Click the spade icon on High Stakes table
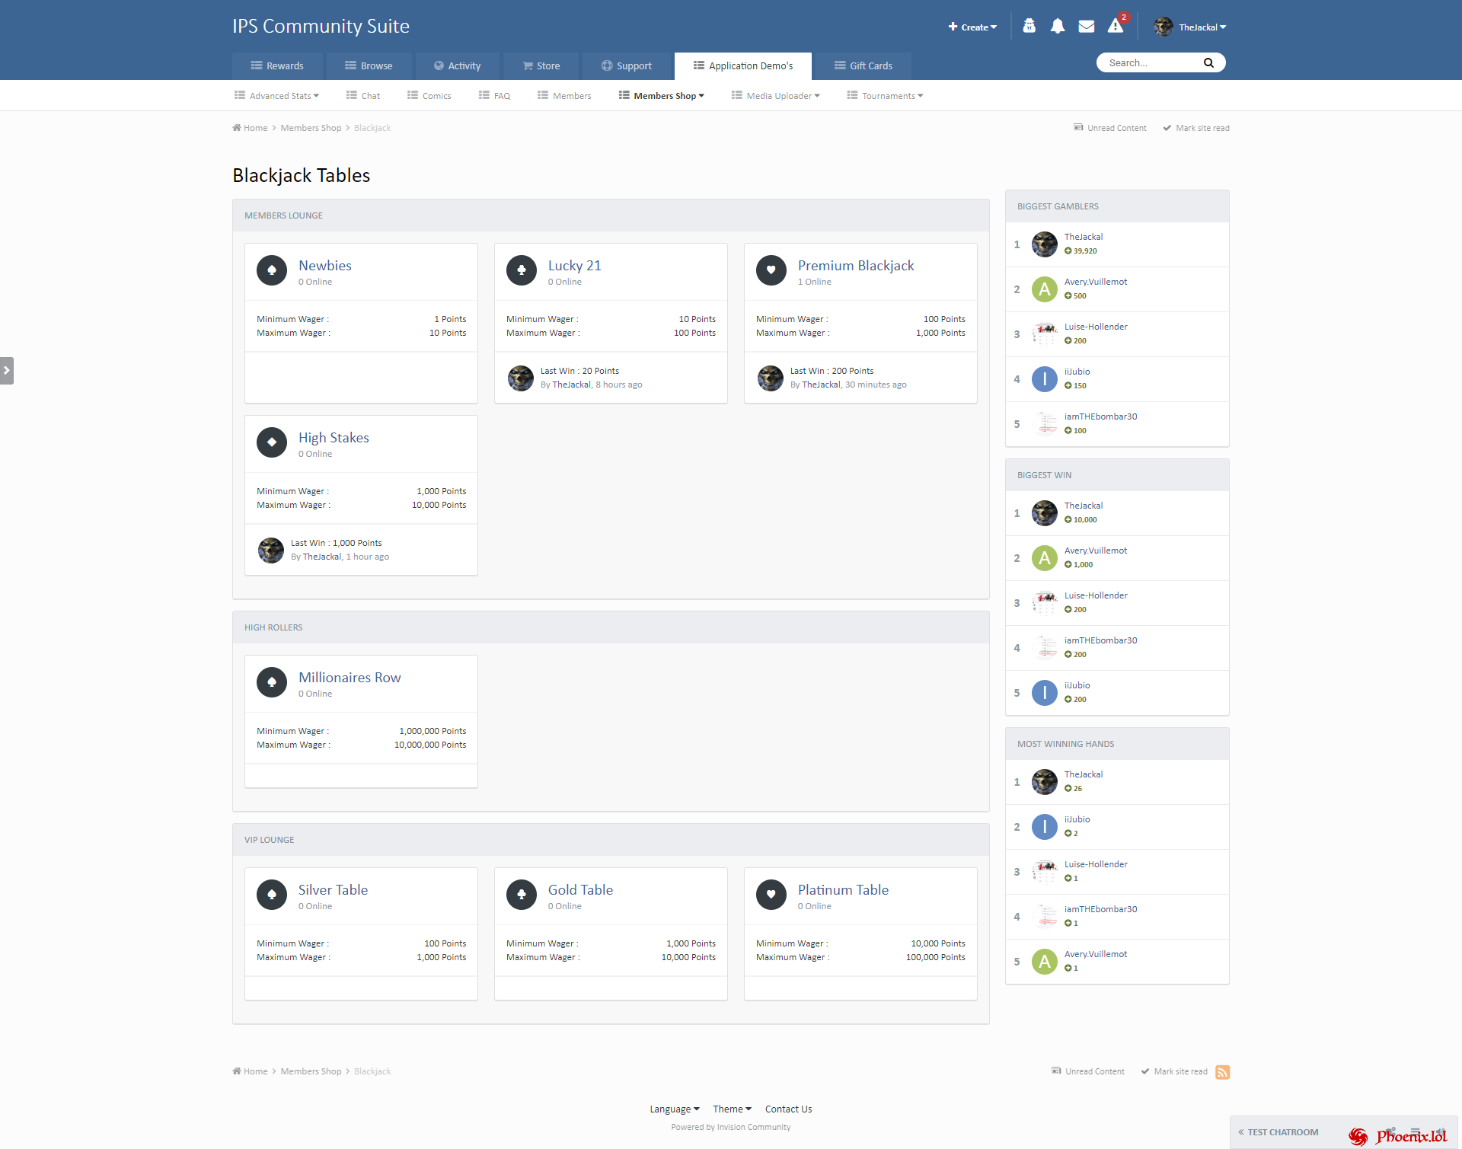Viewport: 1462px width, 1149px height. tap(271, 442)
